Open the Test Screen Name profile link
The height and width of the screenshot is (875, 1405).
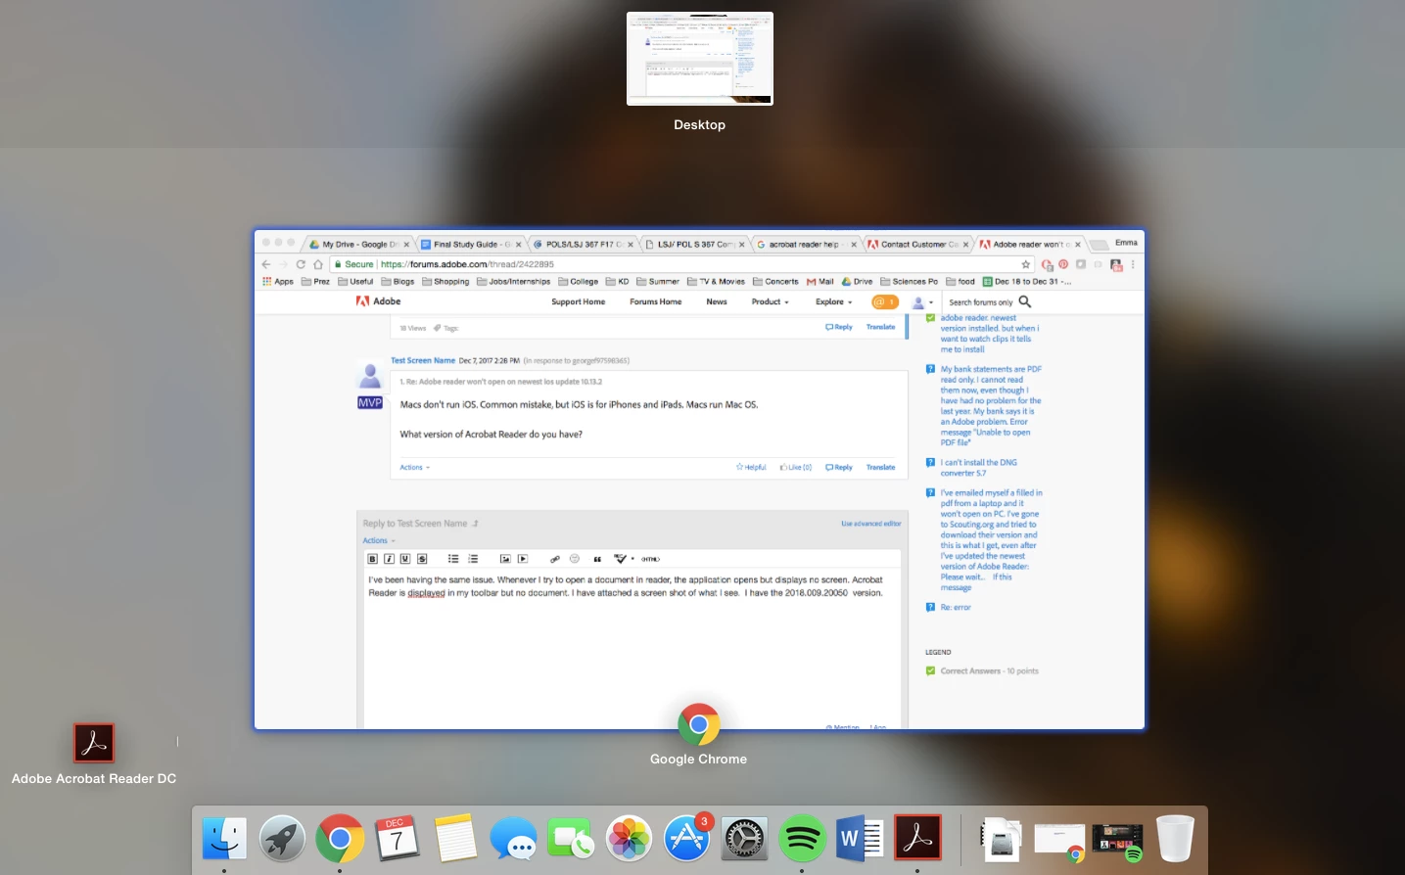423,360
